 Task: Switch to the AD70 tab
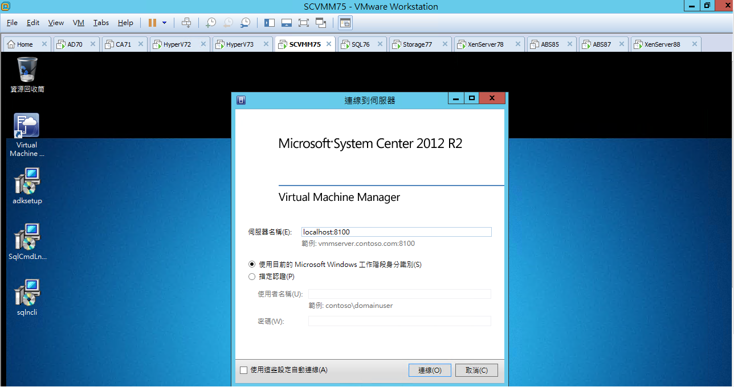point(76,44)
